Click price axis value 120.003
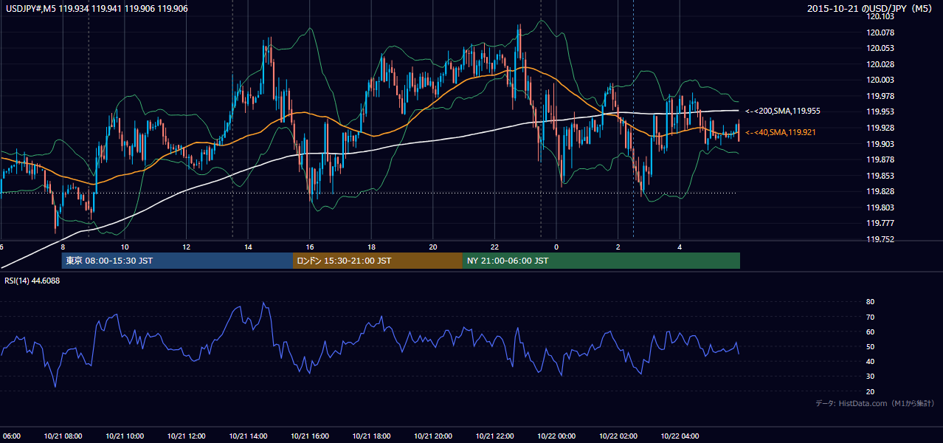The height and width of the screenshot is (443, 943). point(882,80)
